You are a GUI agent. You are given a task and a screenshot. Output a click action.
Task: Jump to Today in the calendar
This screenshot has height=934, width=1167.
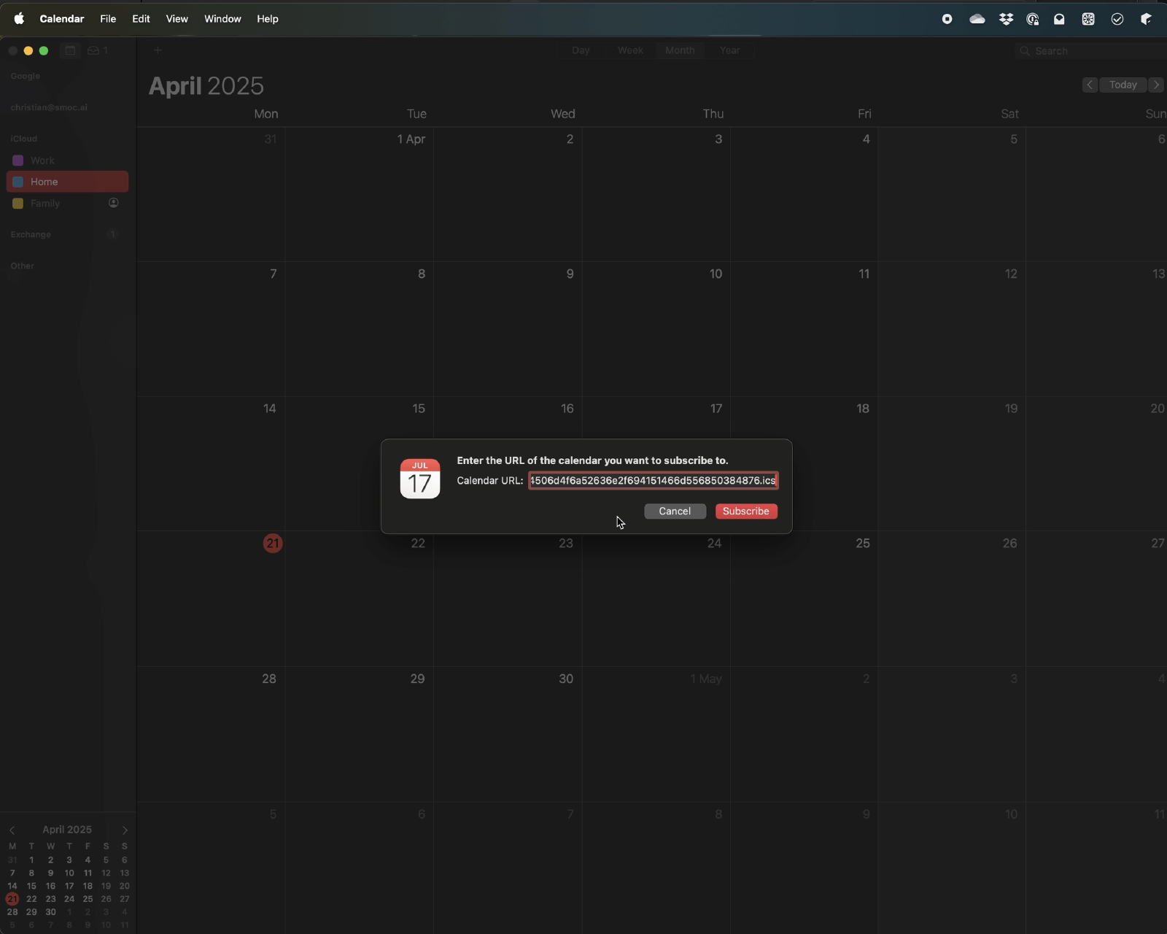click(x=1123, y=85)
